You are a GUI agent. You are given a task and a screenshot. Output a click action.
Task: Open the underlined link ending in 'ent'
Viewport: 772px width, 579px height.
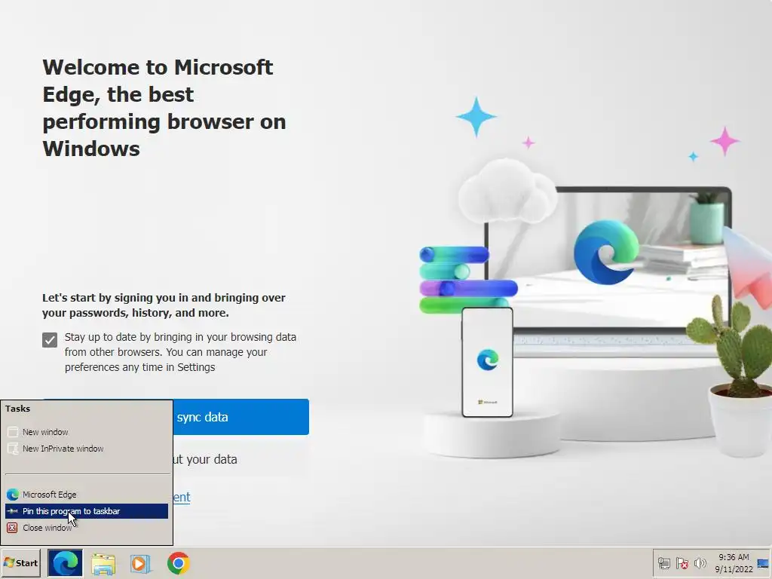pyautogui.click(x=182, y=497)
